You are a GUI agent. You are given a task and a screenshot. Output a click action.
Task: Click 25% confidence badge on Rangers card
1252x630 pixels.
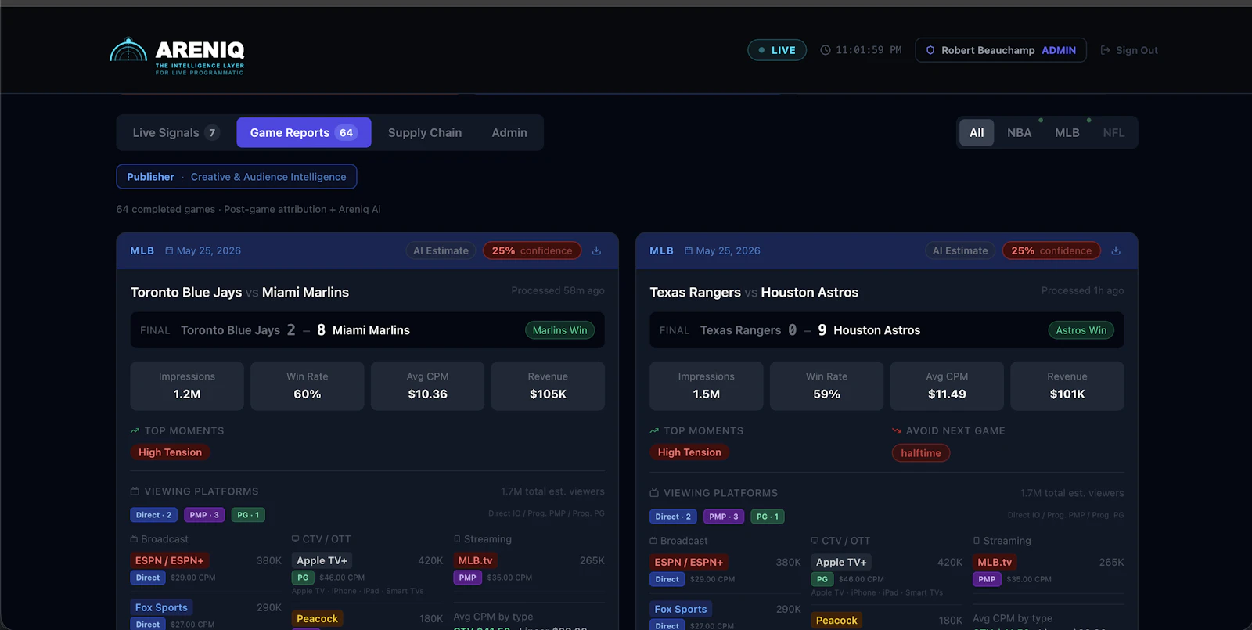[1052, 250]
